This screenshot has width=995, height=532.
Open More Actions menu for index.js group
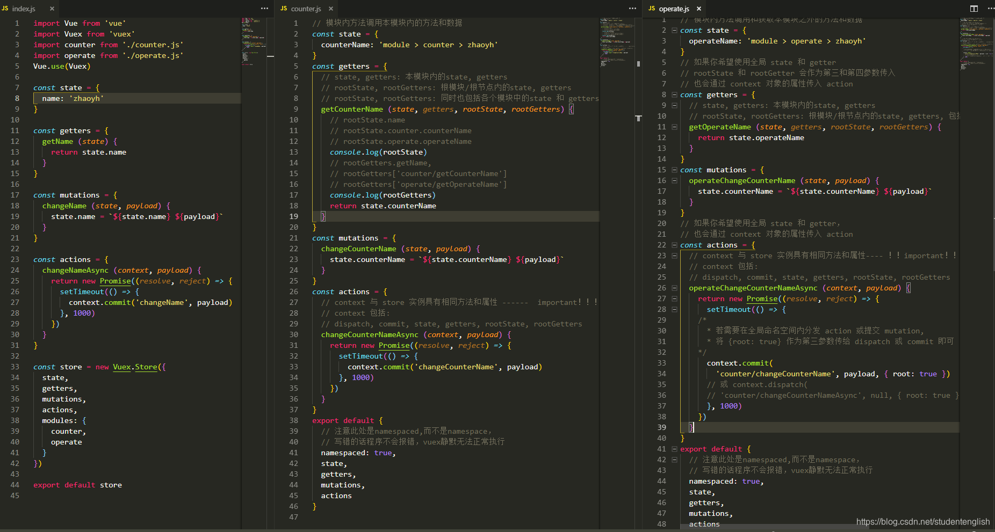(x=264, y=9)
